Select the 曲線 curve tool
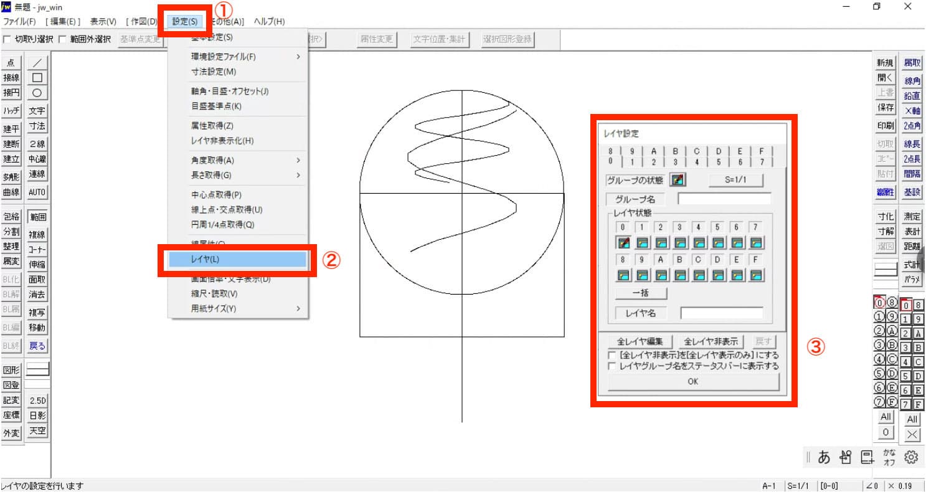The width and height of the screenshot is (926, 492). click(x=11, y=192)
